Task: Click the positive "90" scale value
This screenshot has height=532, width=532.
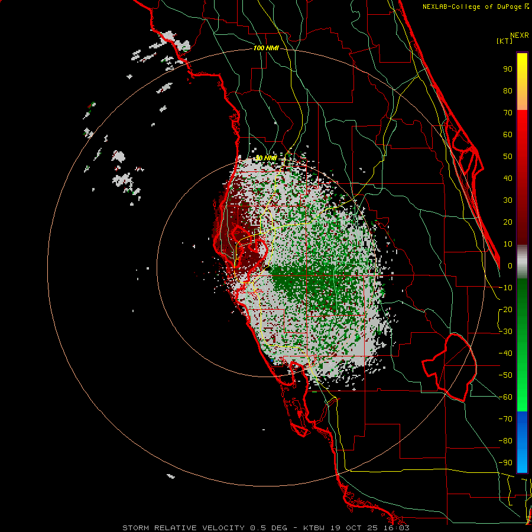Action: tap(508, 69)
